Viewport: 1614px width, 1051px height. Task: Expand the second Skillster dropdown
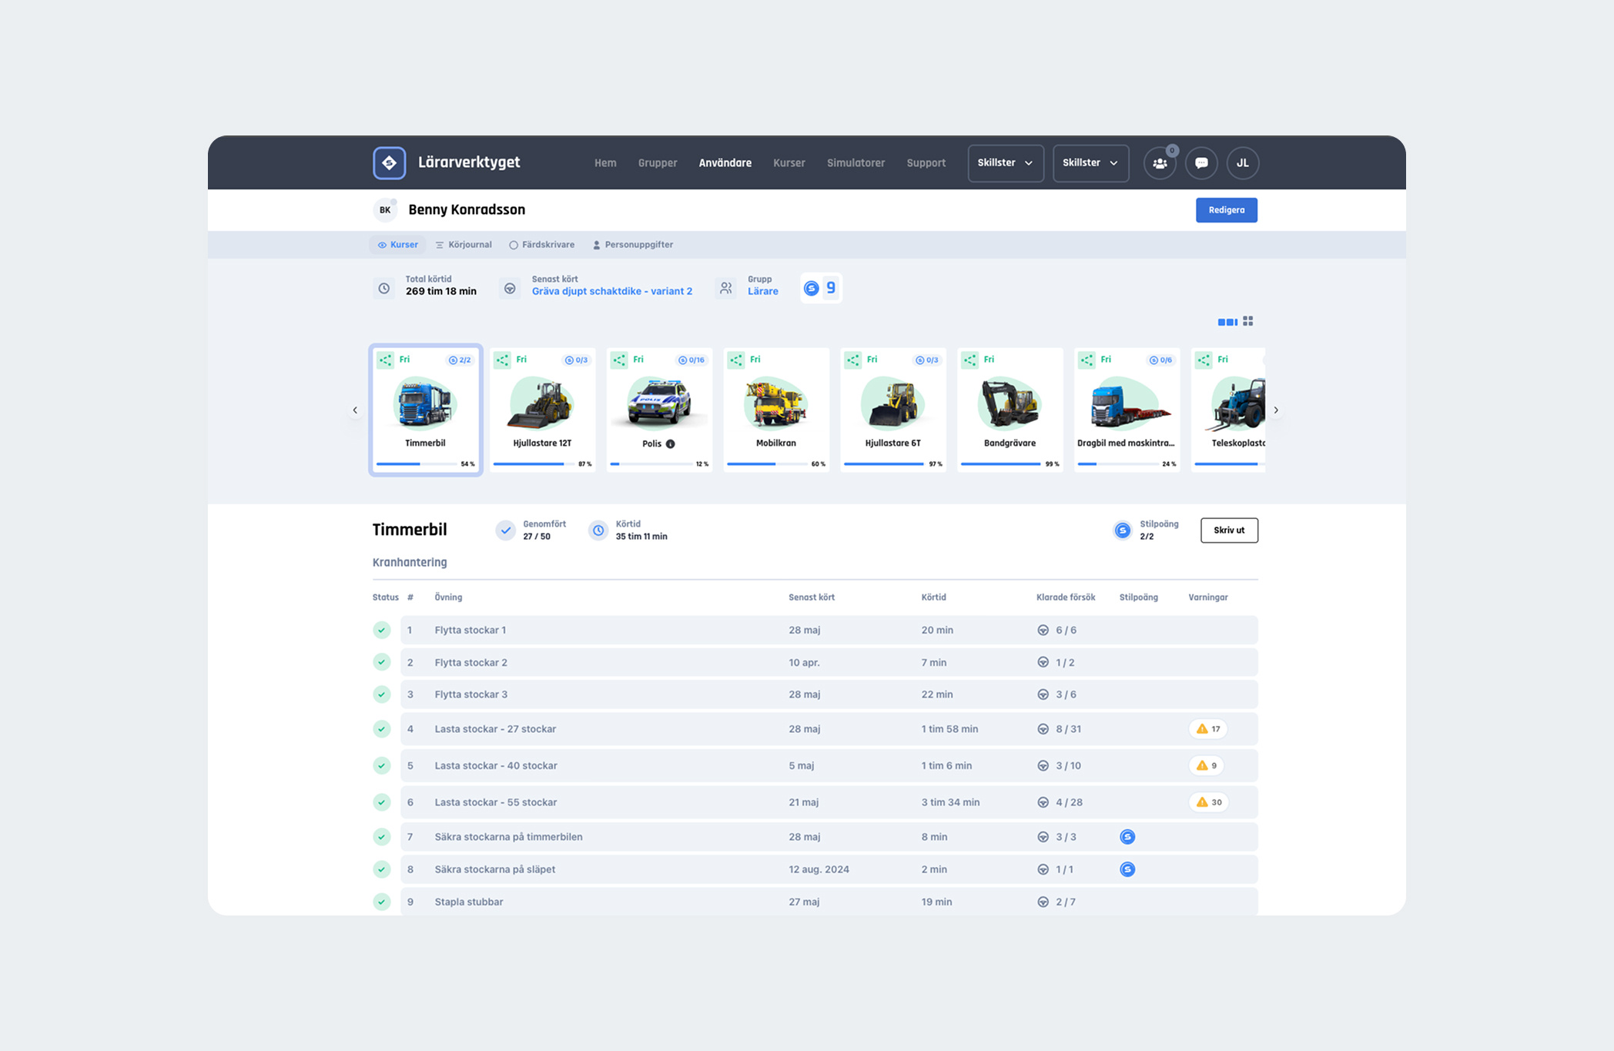coord(1090,163)
